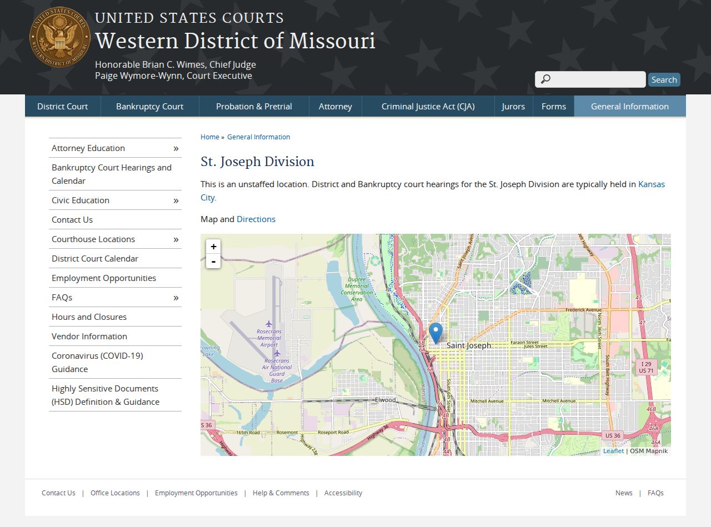Image resolution: width=711 pixels, height=527 pixels.
Task: Follow the Kansas City link
Action: [433, 190]
